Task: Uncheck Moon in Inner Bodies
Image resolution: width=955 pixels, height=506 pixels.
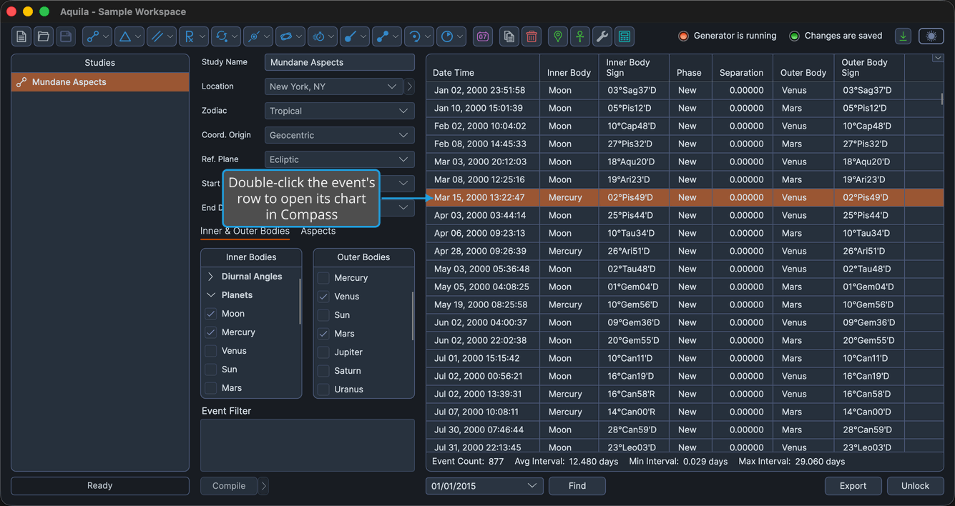Action: tap(211, 314)
